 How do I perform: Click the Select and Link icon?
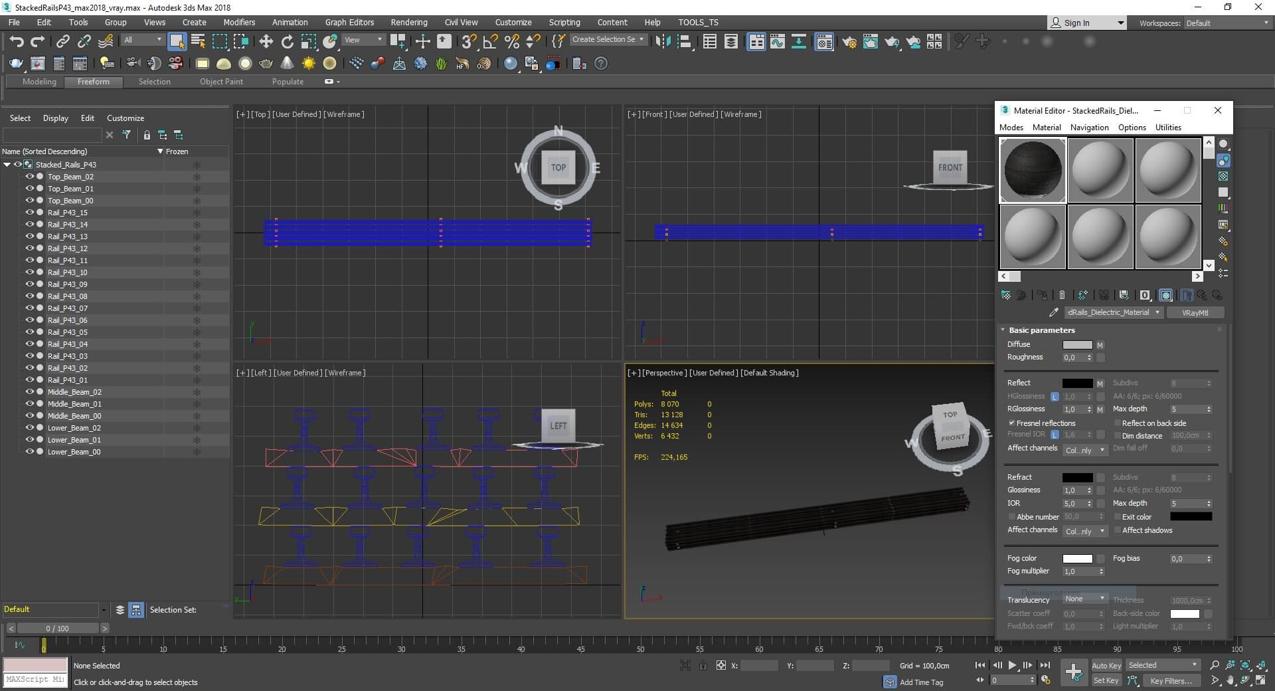tap(62, 41)
